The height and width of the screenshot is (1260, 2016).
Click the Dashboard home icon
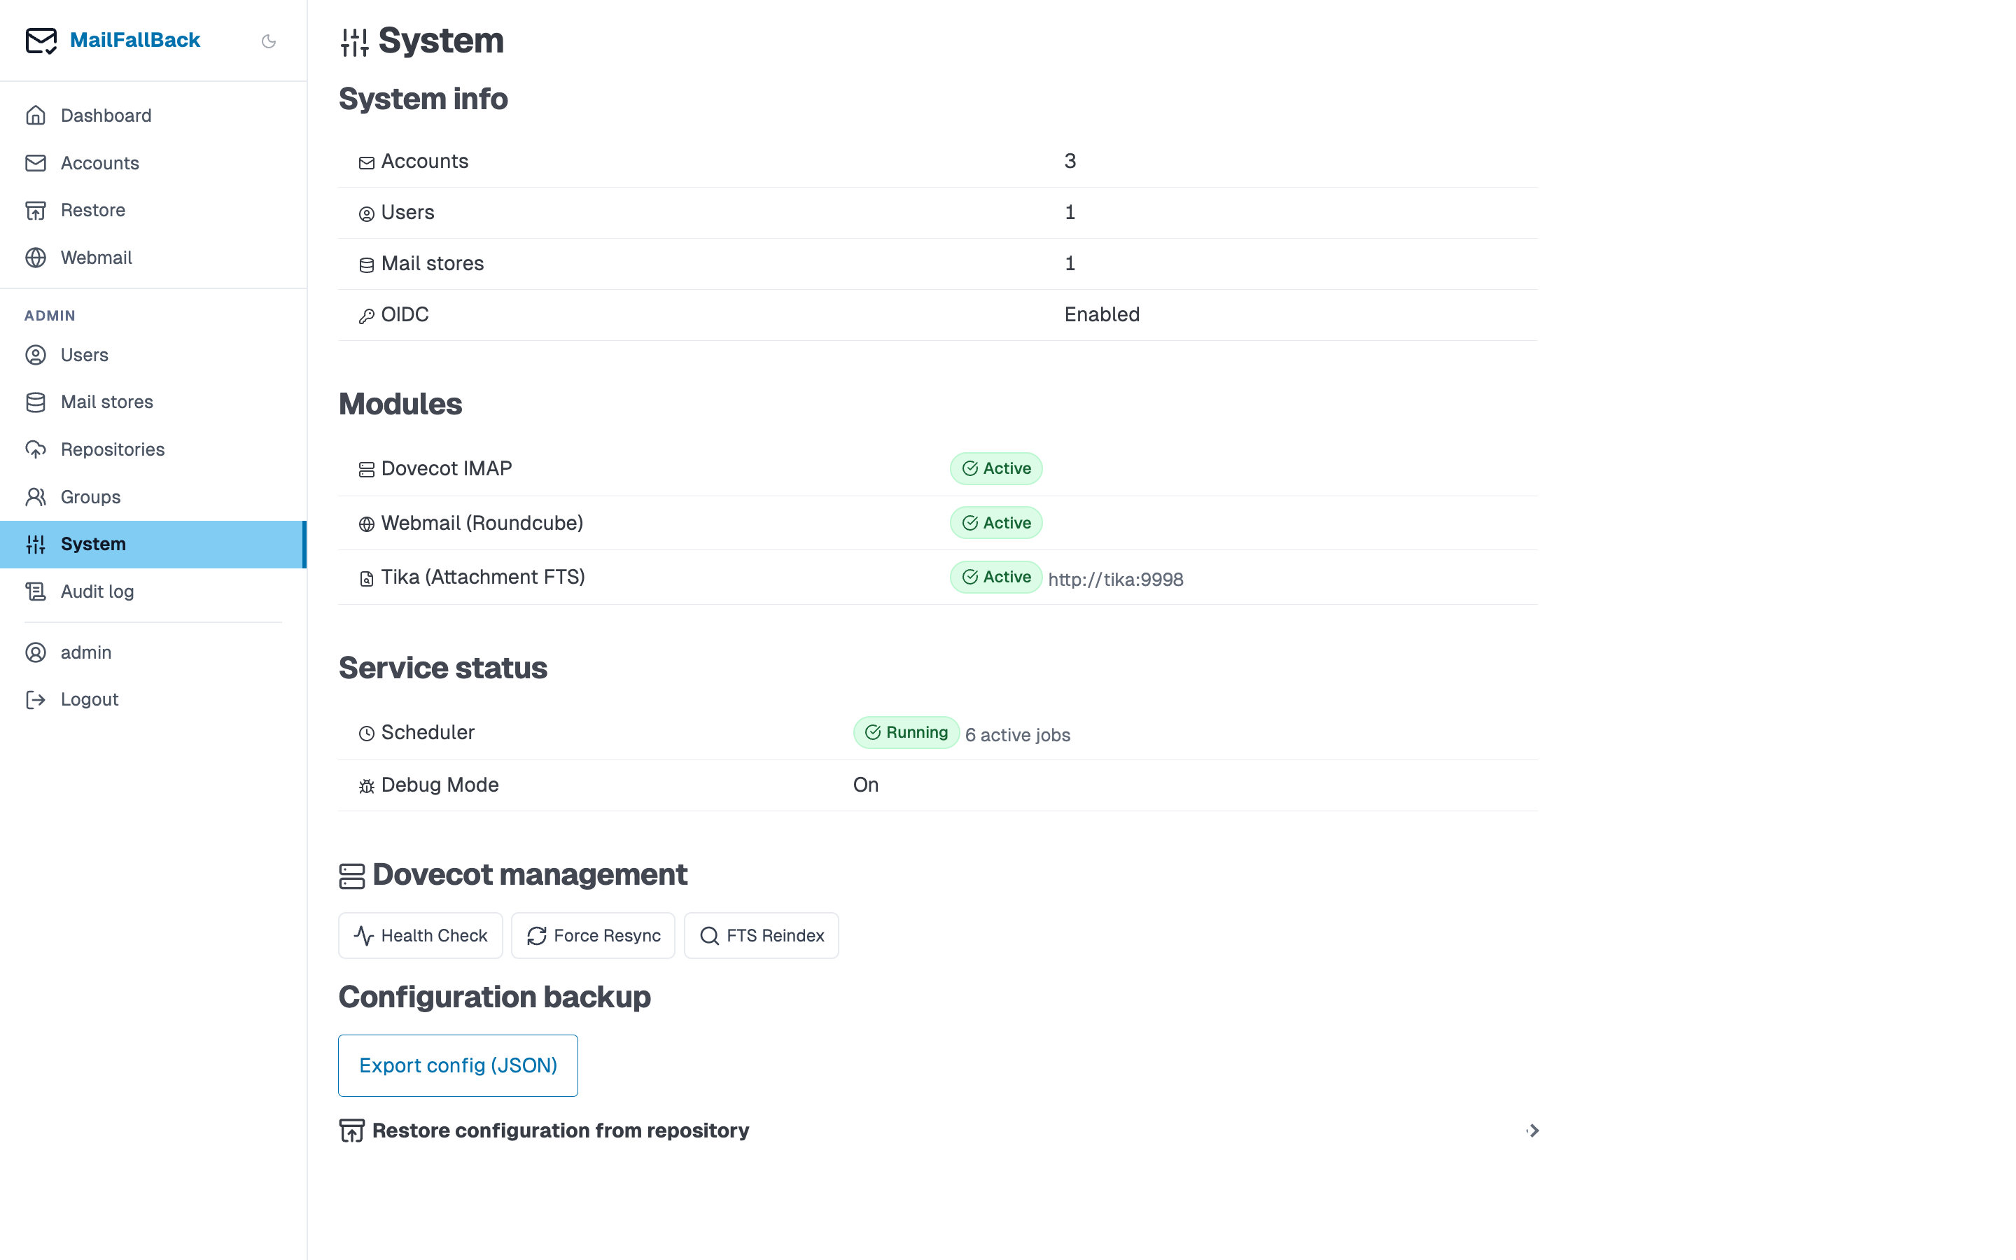[x=36, y=115]
